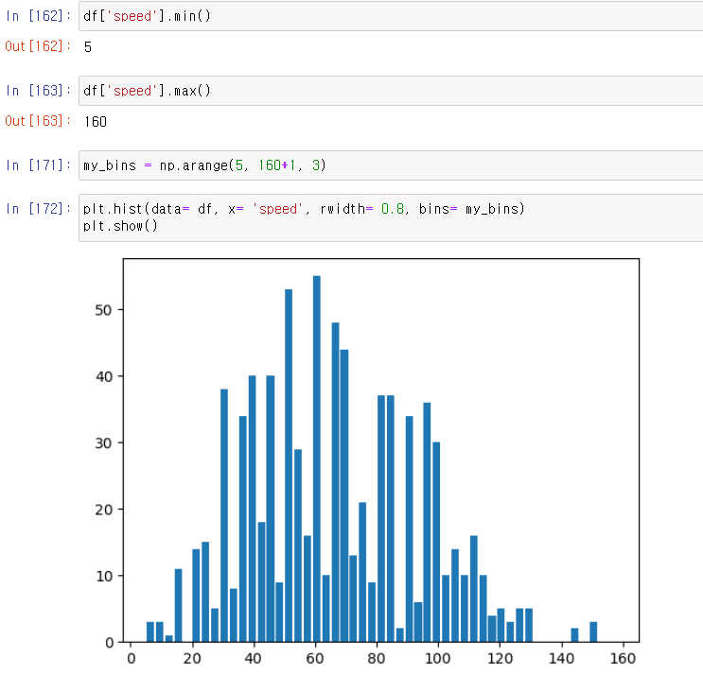Screen dimensions: 703x676
Task: Click the x-axis tick label 160
Action: click(624, 659)
